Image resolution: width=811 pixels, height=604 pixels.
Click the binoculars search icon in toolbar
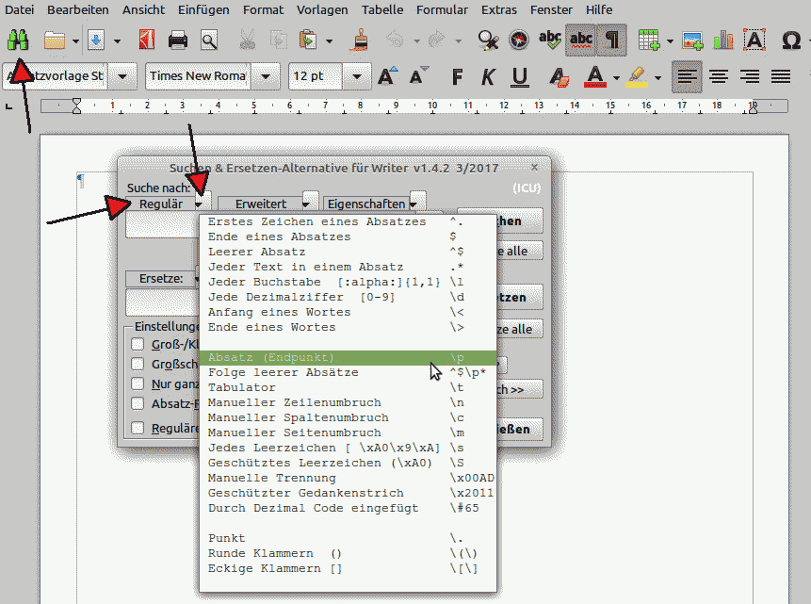[x=18, y=41]
